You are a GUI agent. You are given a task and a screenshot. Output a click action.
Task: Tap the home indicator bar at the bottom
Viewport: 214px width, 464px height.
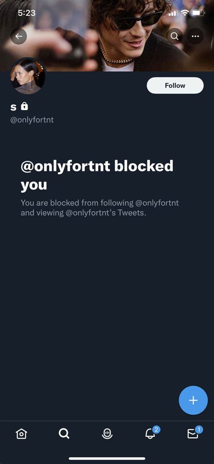coord(107,459)
